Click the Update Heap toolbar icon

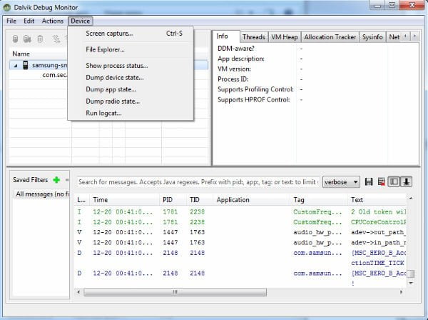pos(15,39)
